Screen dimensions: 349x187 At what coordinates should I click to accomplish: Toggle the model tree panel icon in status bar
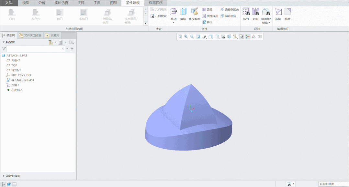pos(3,184)
